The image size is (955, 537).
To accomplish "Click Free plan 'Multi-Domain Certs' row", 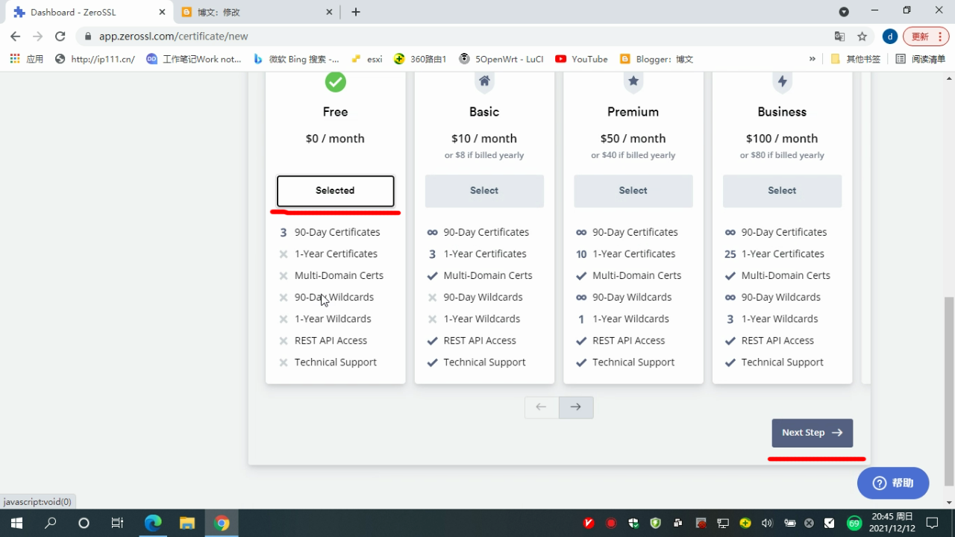I will pyautogui.click(x=332, y=275).
